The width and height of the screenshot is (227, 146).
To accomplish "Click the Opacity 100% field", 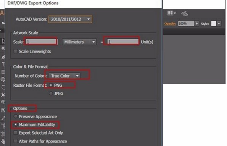I will (186, 24).
